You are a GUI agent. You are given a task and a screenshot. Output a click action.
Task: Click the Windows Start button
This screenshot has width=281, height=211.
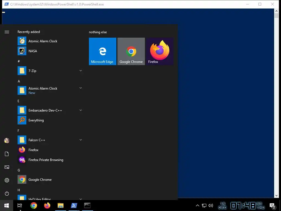click(x=7, y=206)
